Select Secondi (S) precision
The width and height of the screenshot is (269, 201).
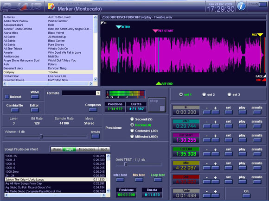click(x=132, y=119)
